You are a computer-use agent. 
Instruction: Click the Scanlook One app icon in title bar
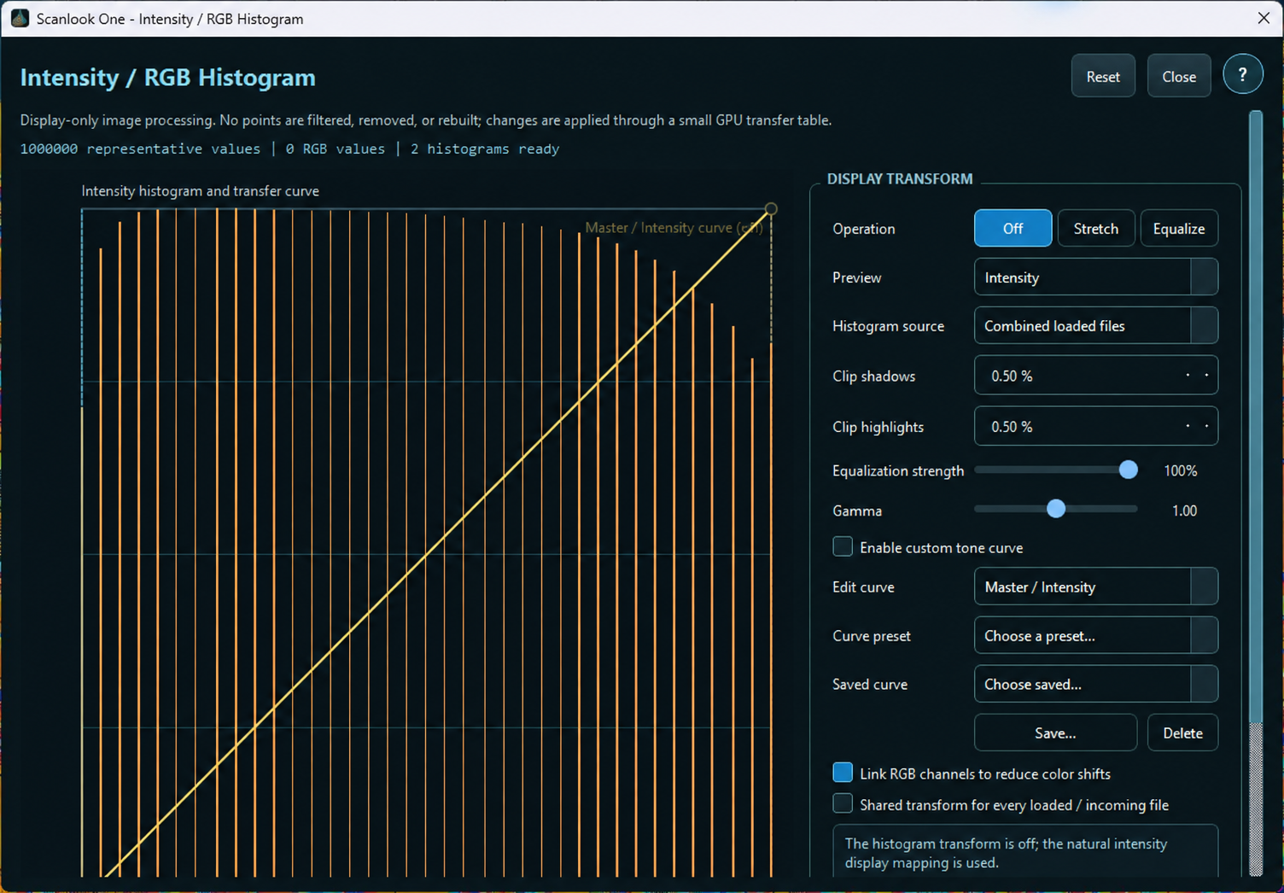[20, 18]
